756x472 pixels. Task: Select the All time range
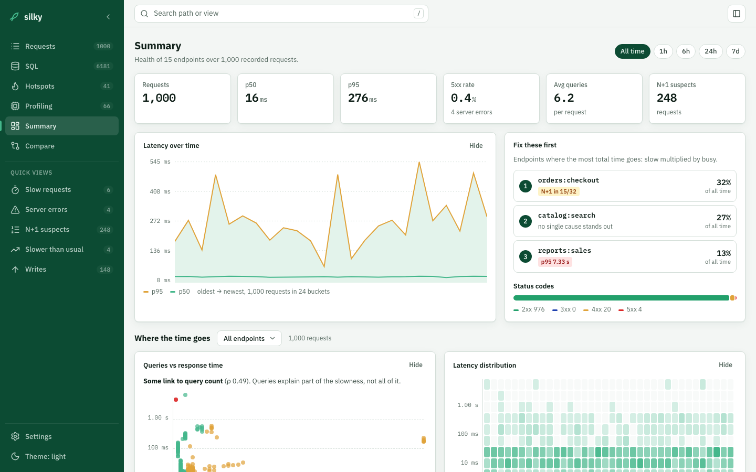coord(633,51)
